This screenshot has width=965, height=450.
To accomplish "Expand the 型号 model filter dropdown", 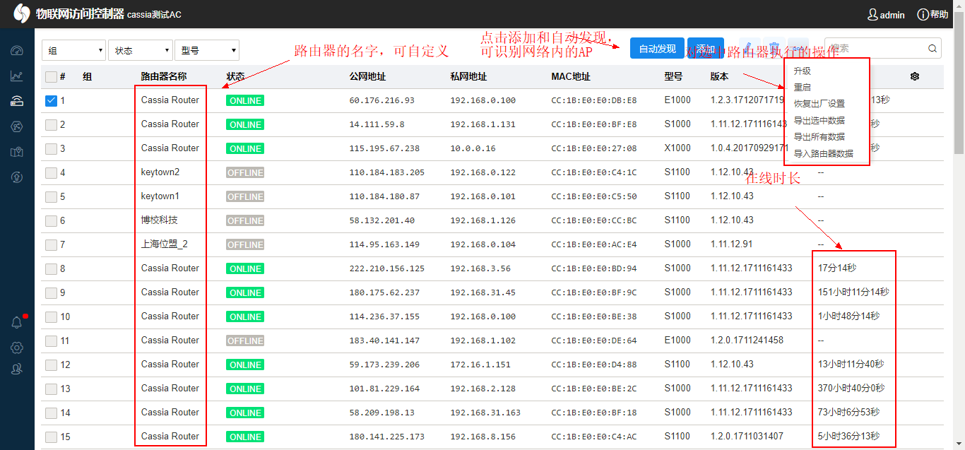I will click(x=206, y=50).
